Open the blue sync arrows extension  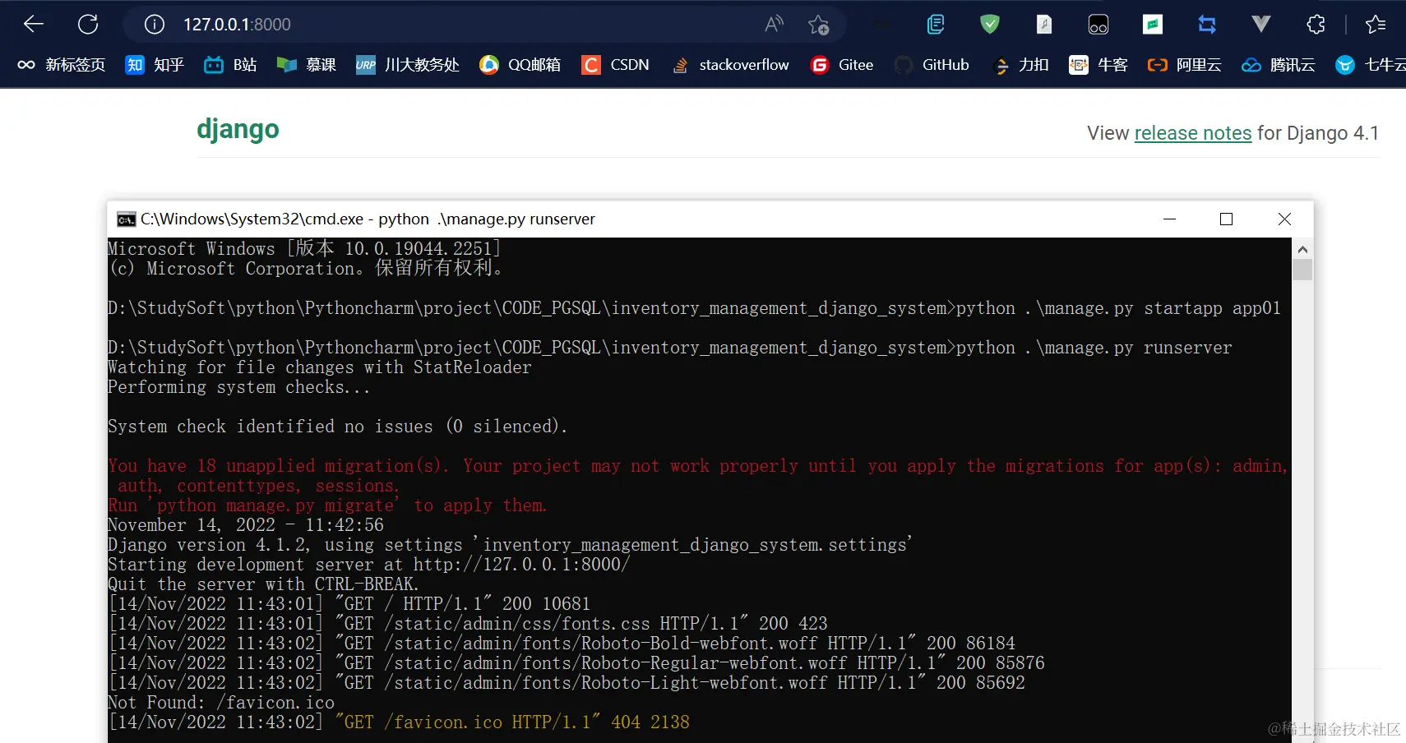tap(1207, 25)
